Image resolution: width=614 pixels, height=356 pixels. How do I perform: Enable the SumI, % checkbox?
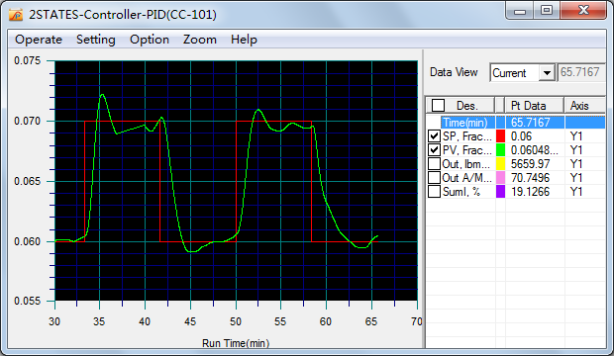(x=434, y=192)
